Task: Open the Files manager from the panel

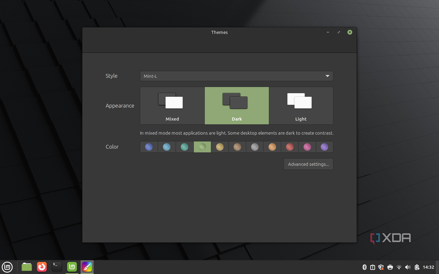Action: tap(27, 267)
